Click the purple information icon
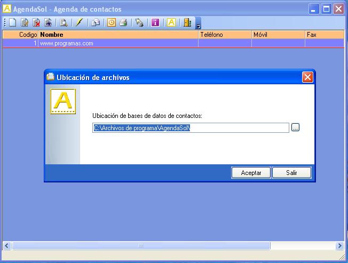This screenshot has width=348, height=263. (155, 22)
